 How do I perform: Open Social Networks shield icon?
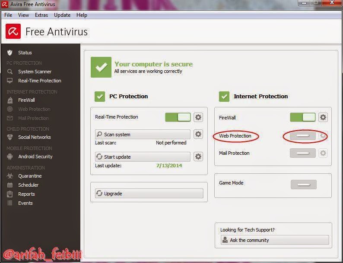coord(10,137)
